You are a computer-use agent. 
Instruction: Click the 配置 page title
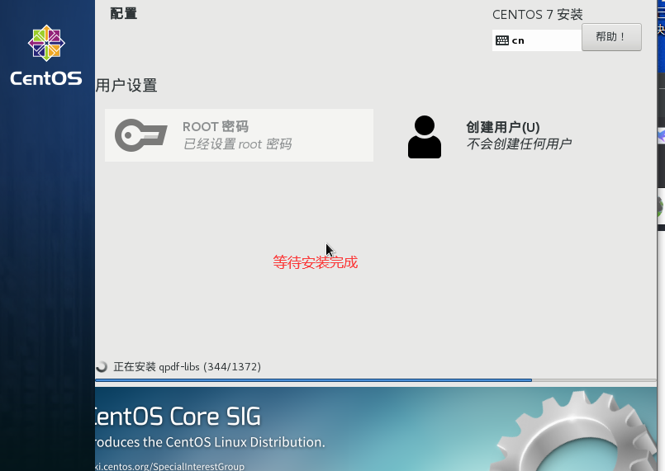tap(123, 13)
